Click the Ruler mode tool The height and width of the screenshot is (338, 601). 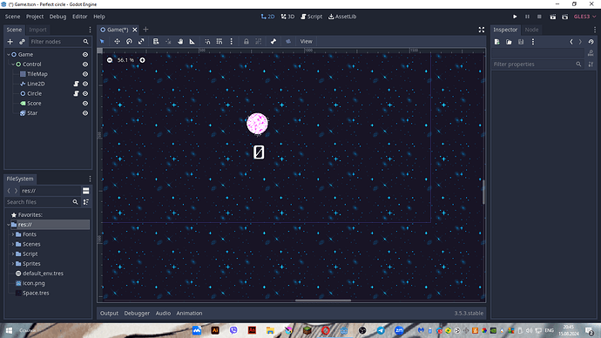point(192,42)
